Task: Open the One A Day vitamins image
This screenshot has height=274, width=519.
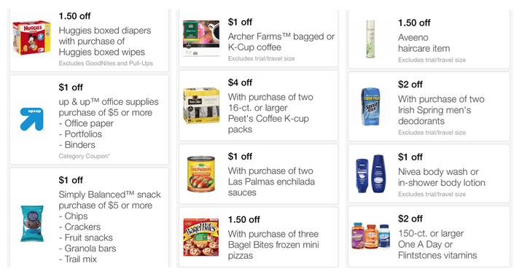Action: (x=370, y=236)
